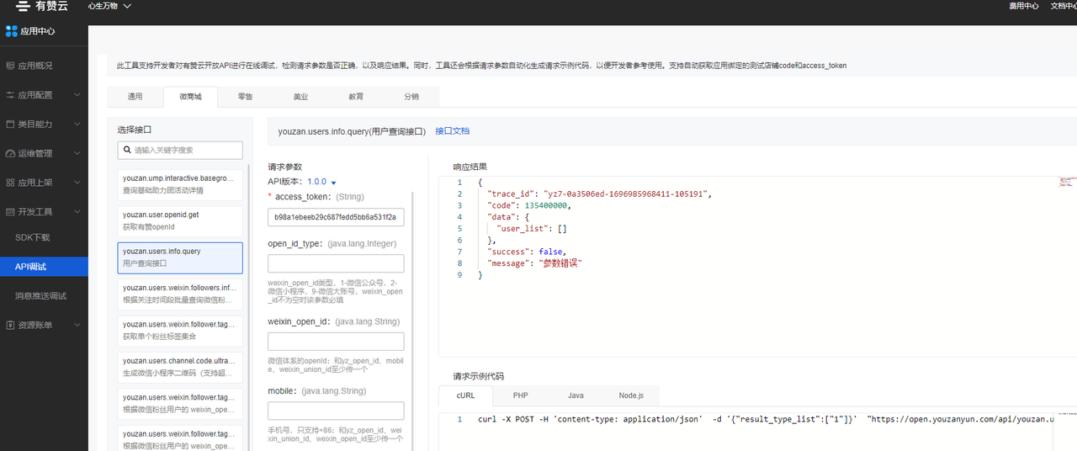
Task: Open the SDK下载 sidebar item
Action: pyautogui.click(x=33, y=237)
